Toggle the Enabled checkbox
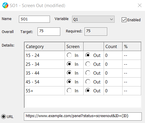Image resolution: width=145 pixels, height=123 pixels. 124,20
